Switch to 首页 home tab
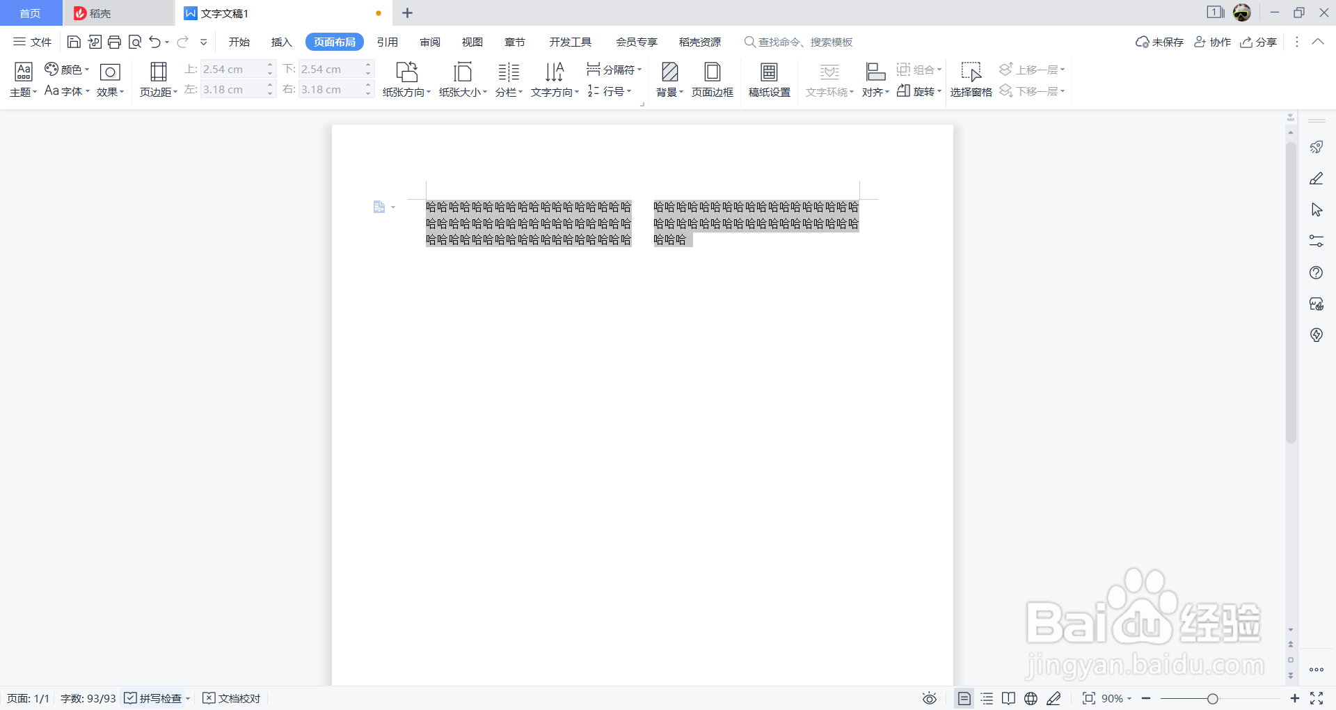This screenshot has width=1336, height=710. [x=30, y=13]
